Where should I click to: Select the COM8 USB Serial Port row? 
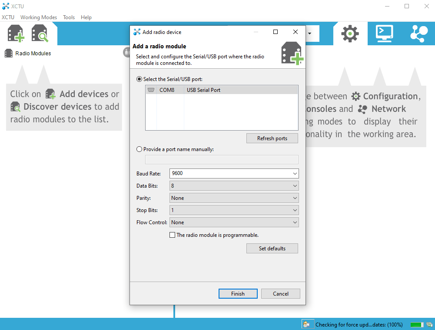(222, 90)
